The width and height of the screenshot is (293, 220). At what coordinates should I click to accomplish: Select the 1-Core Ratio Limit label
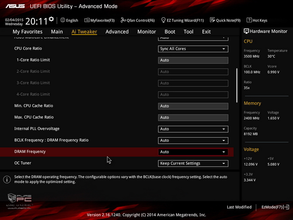point(33,60)
